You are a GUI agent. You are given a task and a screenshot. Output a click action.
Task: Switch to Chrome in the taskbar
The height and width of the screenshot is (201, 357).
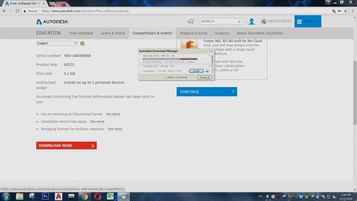[x=84, y=197]
